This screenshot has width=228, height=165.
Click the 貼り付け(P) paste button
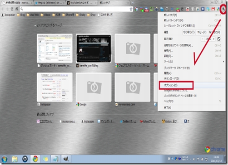coord(214,32)
